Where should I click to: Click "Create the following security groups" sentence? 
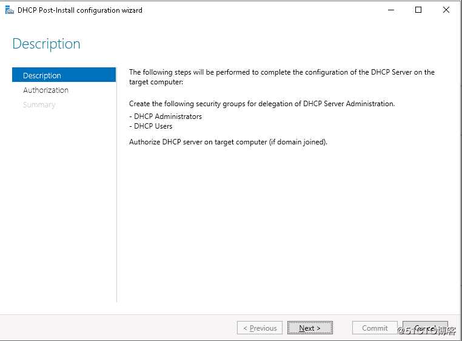point(262,104)
